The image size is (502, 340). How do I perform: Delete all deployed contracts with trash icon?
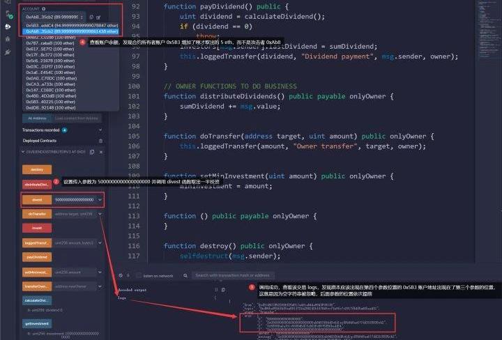100,140
